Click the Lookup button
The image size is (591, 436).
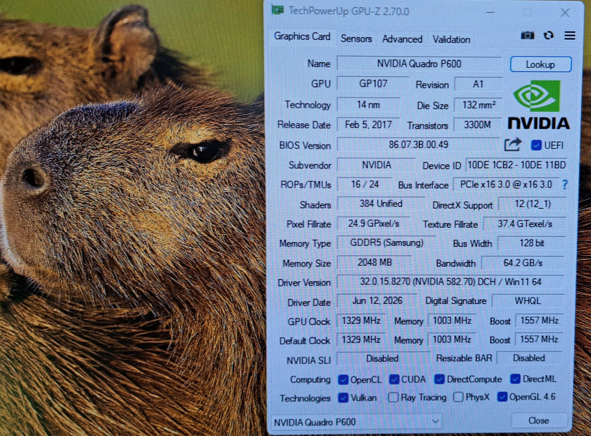(541, 64)
